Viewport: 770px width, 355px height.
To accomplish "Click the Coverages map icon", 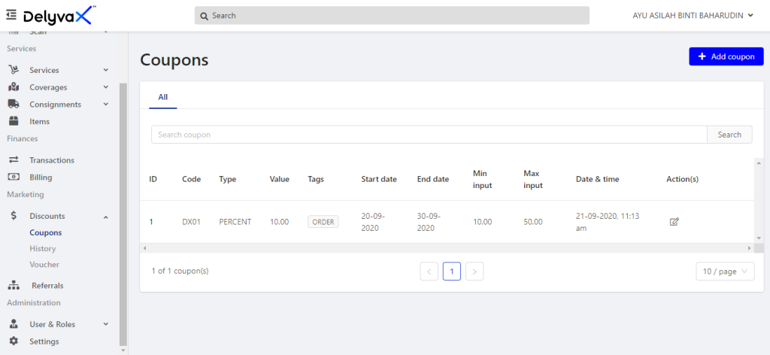I will [14, 87].
